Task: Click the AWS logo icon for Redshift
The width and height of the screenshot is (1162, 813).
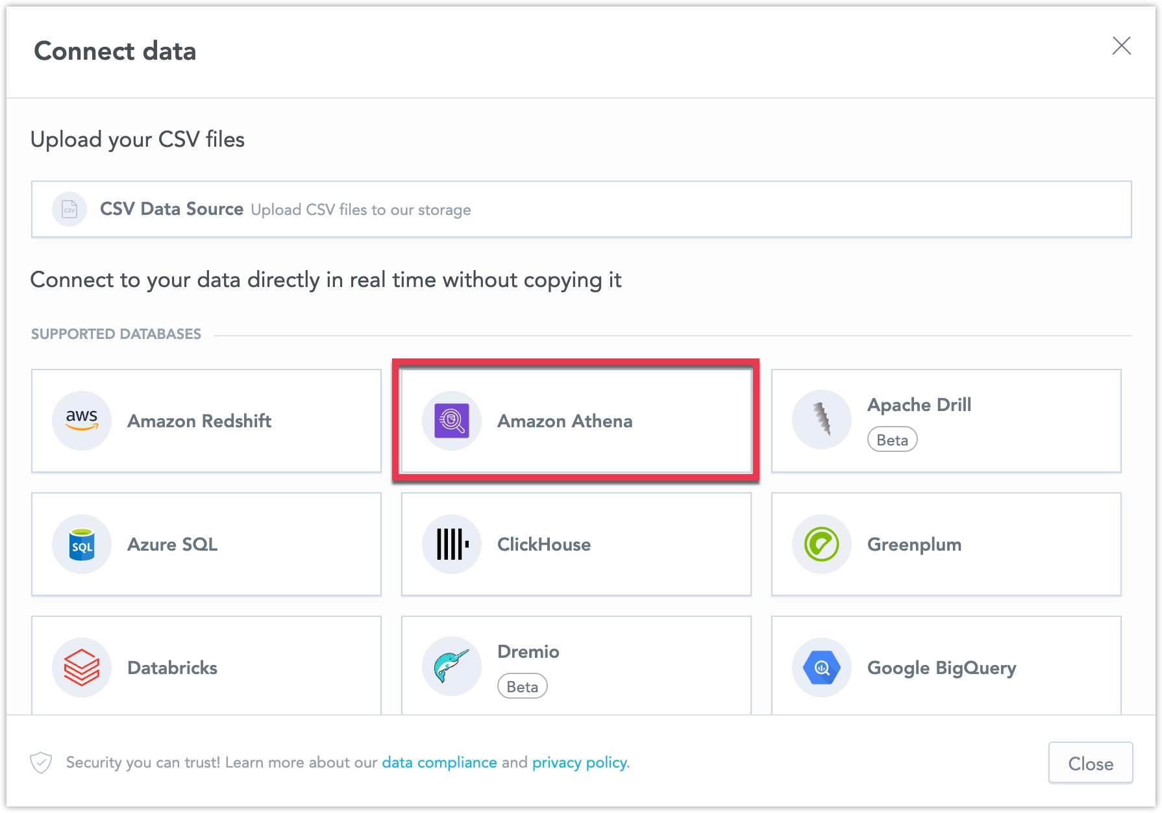Action: [82, 421]
